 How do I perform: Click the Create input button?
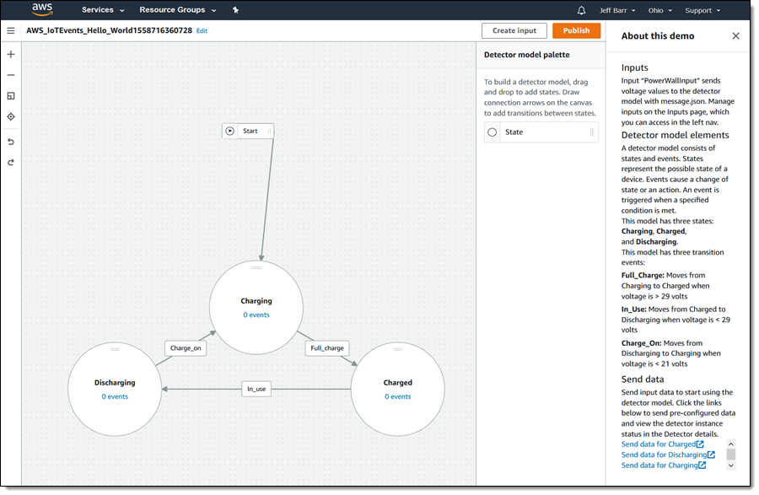514,30
